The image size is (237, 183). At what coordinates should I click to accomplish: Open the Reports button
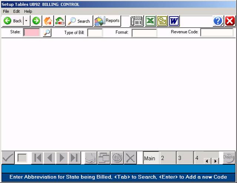(x=107, y=21)
